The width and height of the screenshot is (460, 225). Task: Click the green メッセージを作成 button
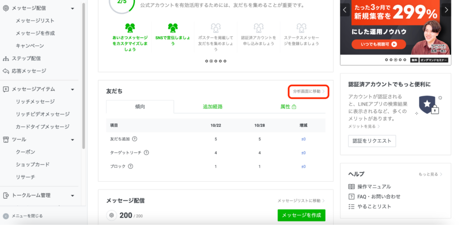301,215
